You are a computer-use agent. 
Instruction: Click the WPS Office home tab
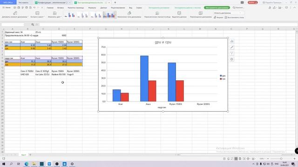pos(8,2)
